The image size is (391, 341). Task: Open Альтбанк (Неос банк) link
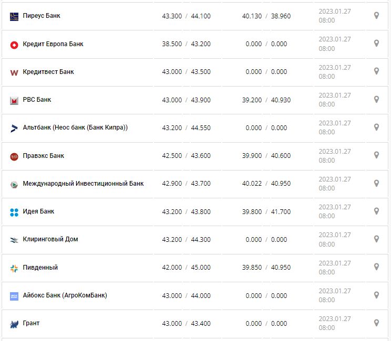click(x=75, y=127)
